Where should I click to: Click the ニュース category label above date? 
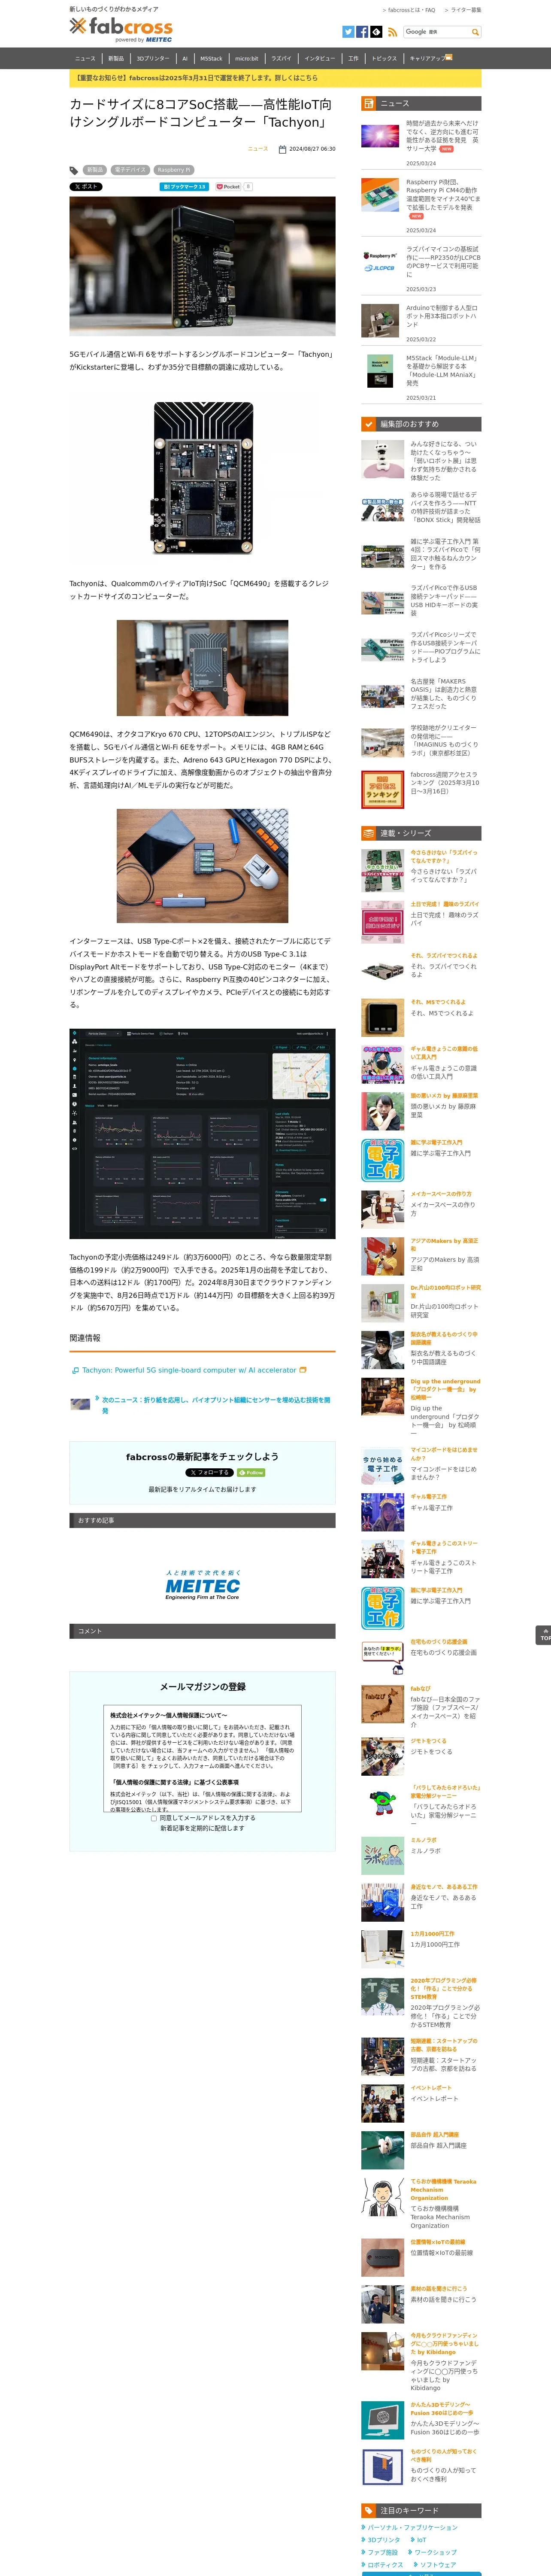pos(257,149)
